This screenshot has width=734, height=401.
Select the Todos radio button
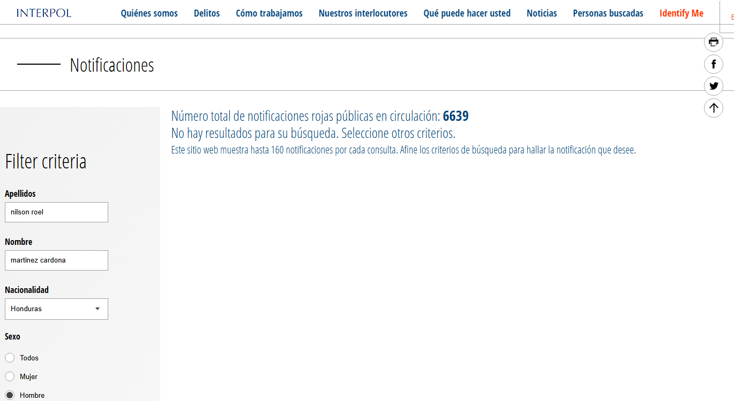pyautogui.click(x=10, y=358)
